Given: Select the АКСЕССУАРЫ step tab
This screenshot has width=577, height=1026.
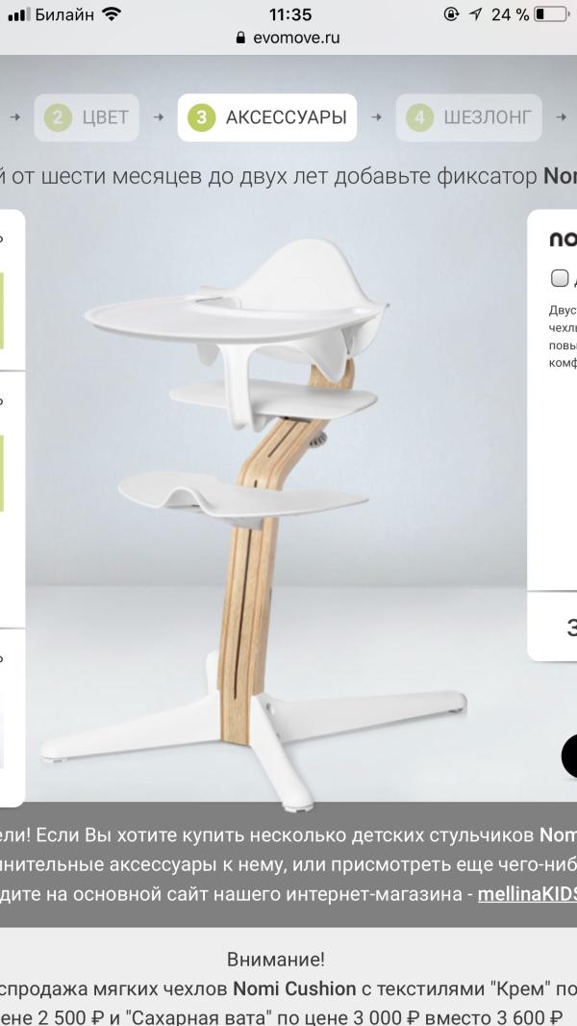Looking at the screenshot, I should (x=267, y=117).
